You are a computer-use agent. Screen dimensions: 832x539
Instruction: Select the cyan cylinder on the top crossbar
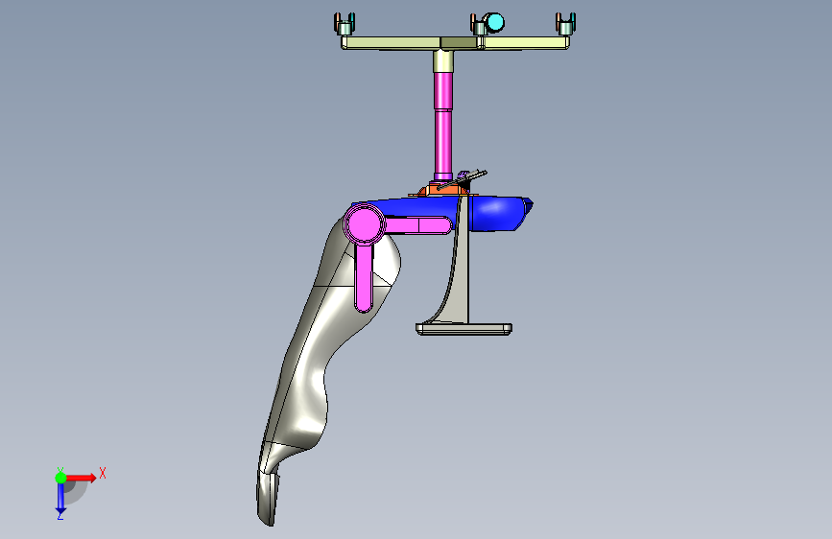coord(494,22)
